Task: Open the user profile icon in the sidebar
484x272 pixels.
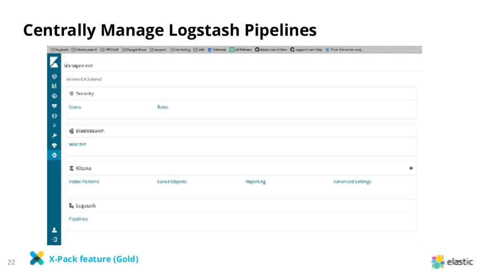Action: (54, 230)
